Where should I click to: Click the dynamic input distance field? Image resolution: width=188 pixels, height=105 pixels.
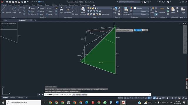pos(138,30)
